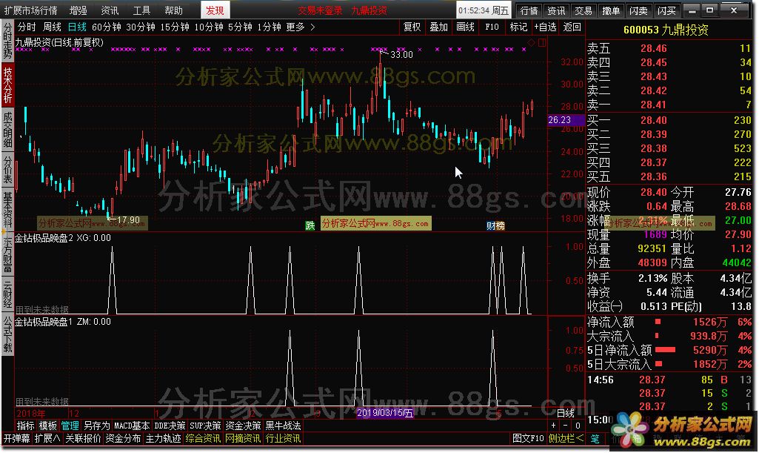Apply the 资金决策 template
This screenshot has height=453, width=759.
pyautogui.click(x=243, y=426)
